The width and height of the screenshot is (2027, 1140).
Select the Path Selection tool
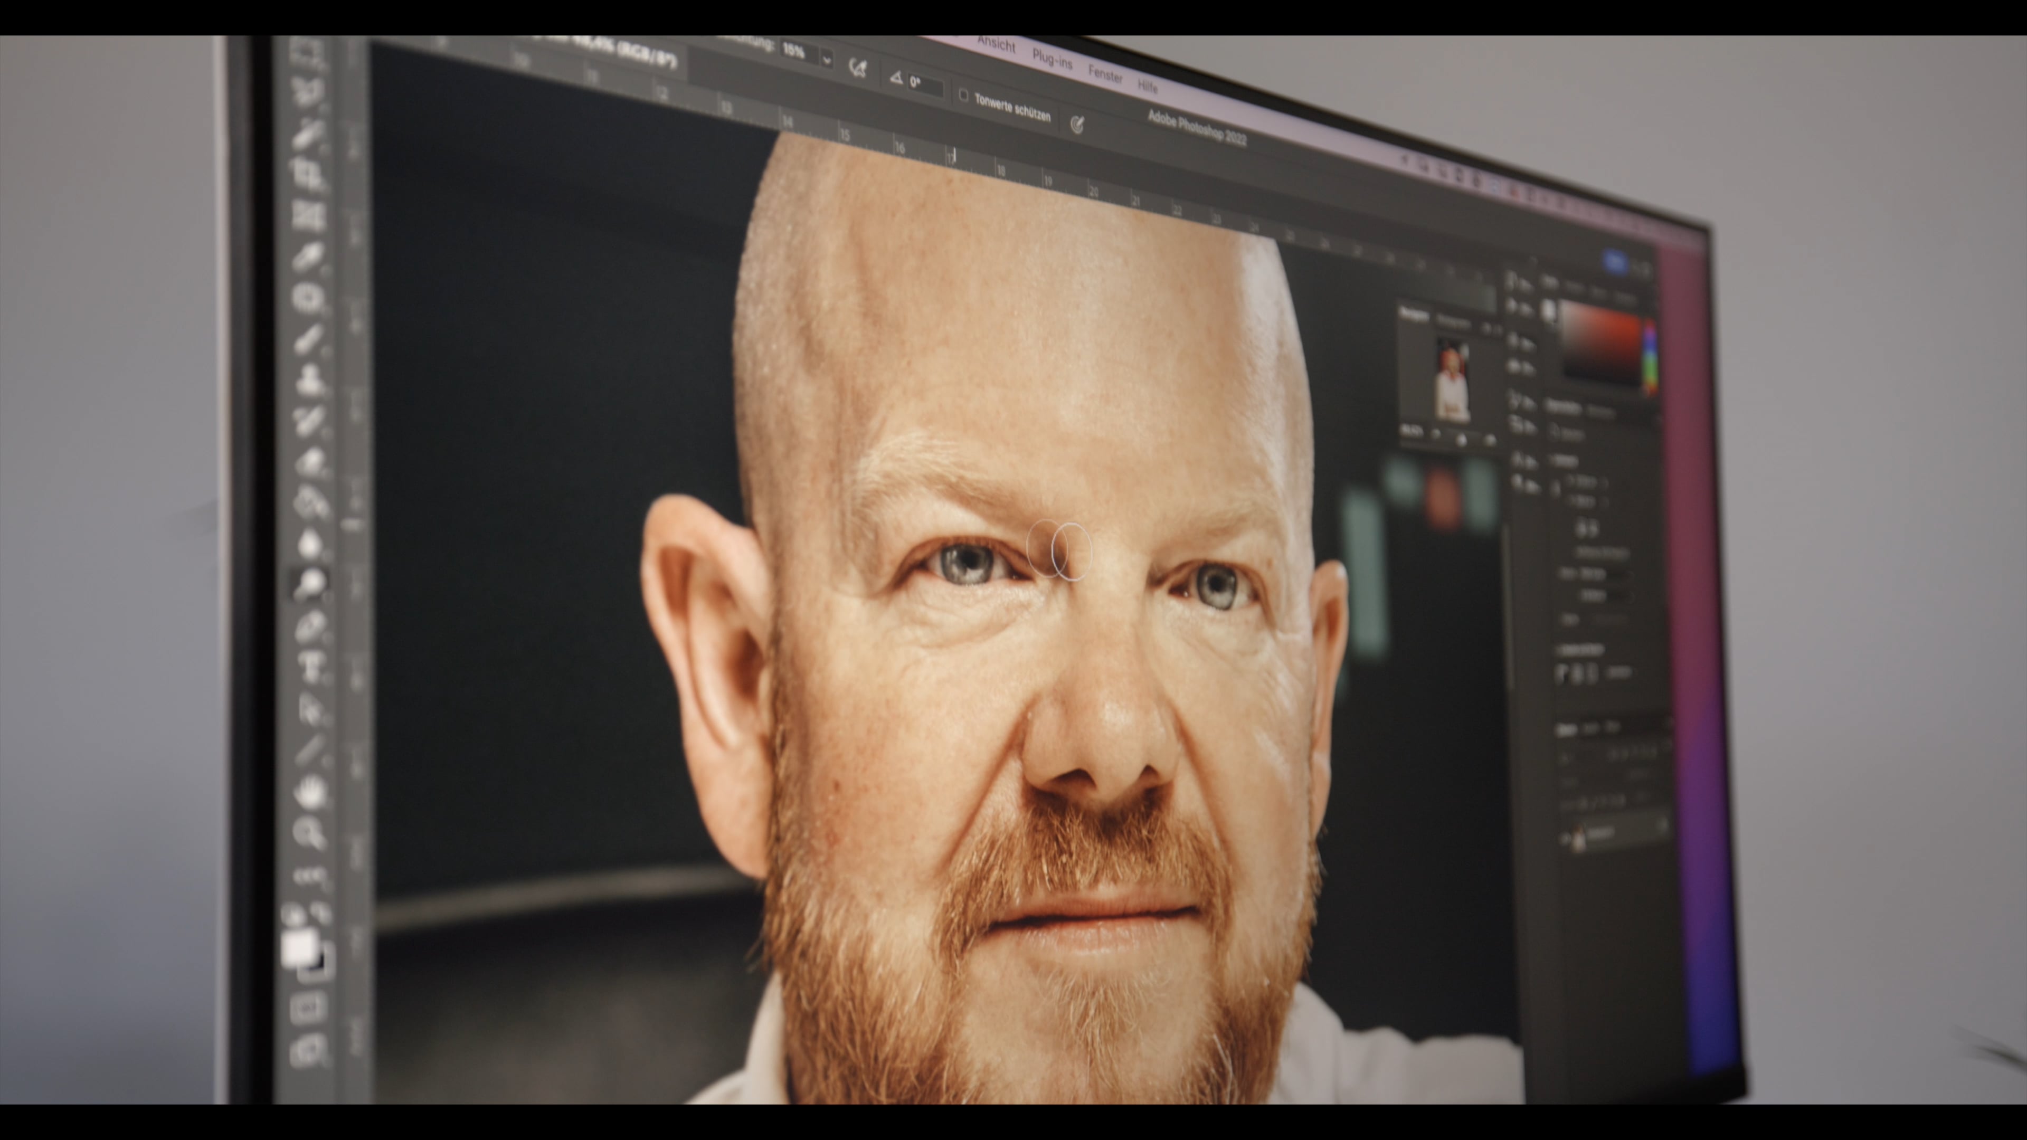click(x=311, y=709)
